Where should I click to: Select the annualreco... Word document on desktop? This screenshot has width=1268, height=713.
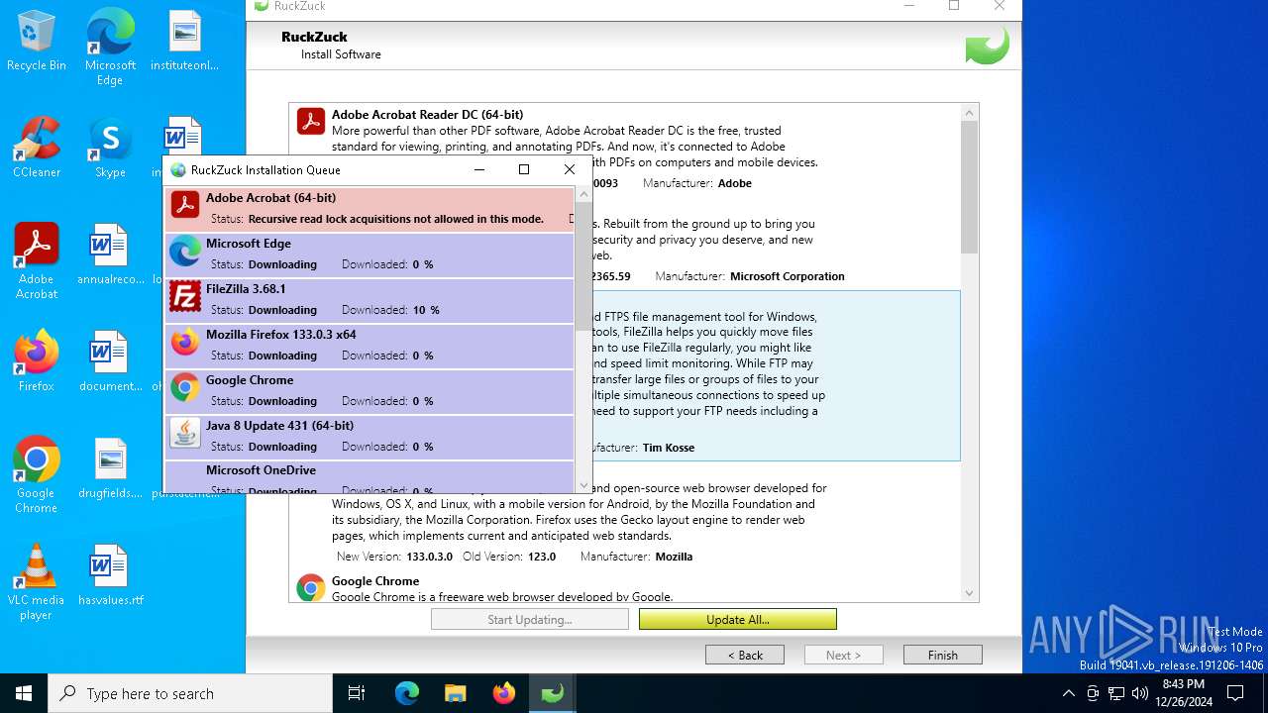[110, 255]
